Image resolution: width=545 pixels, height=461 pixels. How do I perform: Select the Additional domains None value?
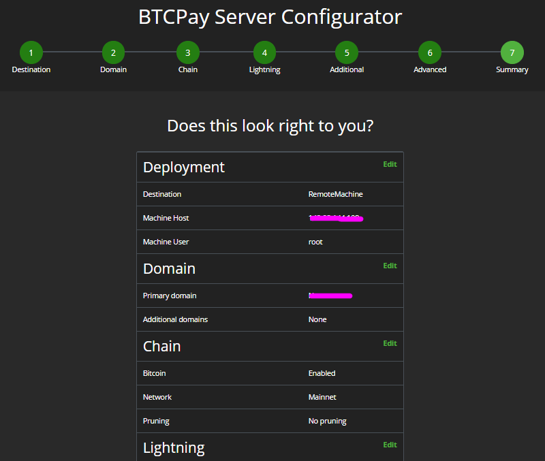pyautogui.click(x=317, y=319)
